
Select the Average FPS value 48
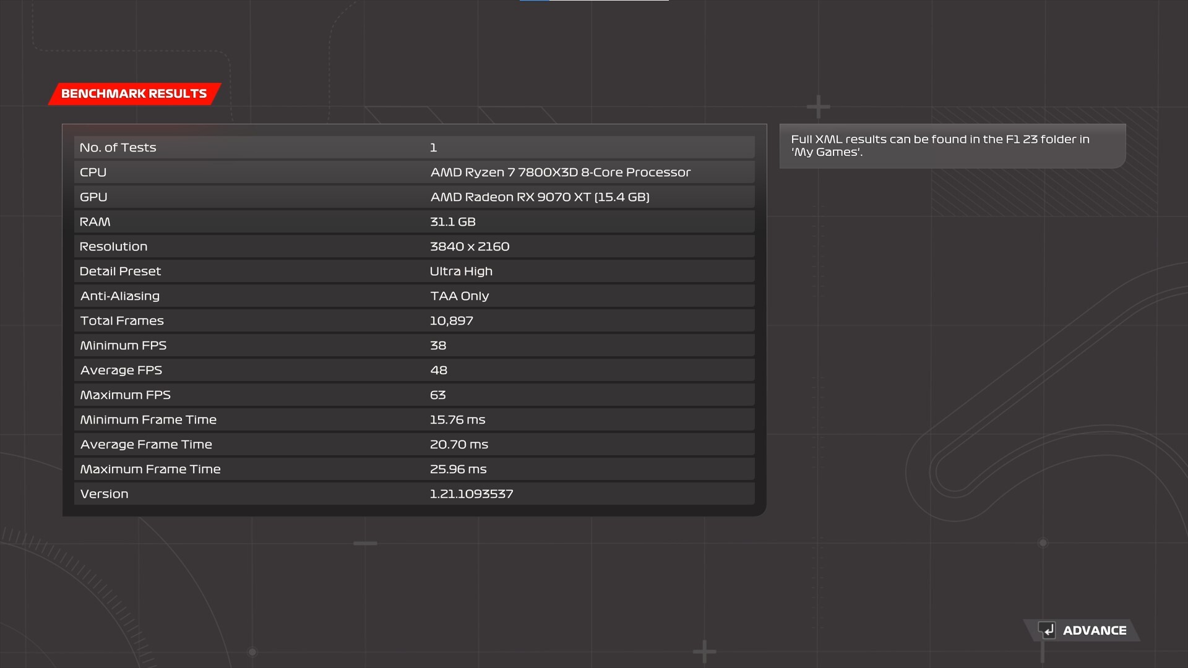point(439,370)
